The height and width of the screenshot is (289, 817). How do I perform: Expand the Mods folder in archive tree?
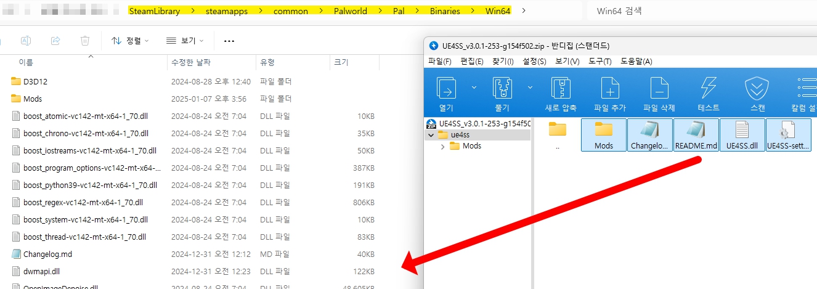(443, 146)
